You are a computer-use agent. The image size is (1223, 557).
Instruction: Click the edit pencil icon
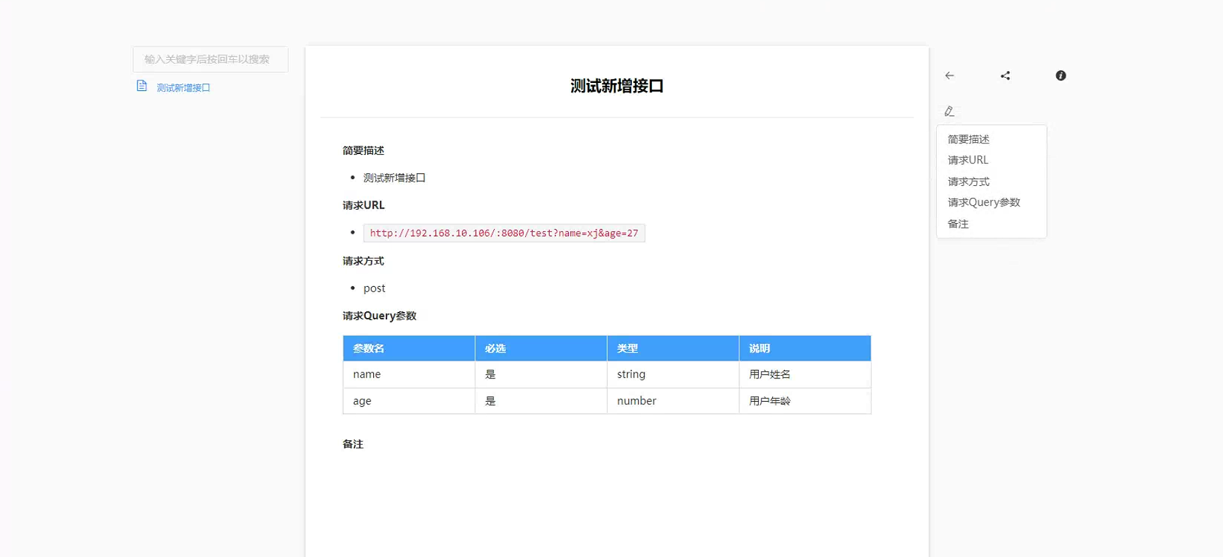pyautogui.click(x=949, y=111)
